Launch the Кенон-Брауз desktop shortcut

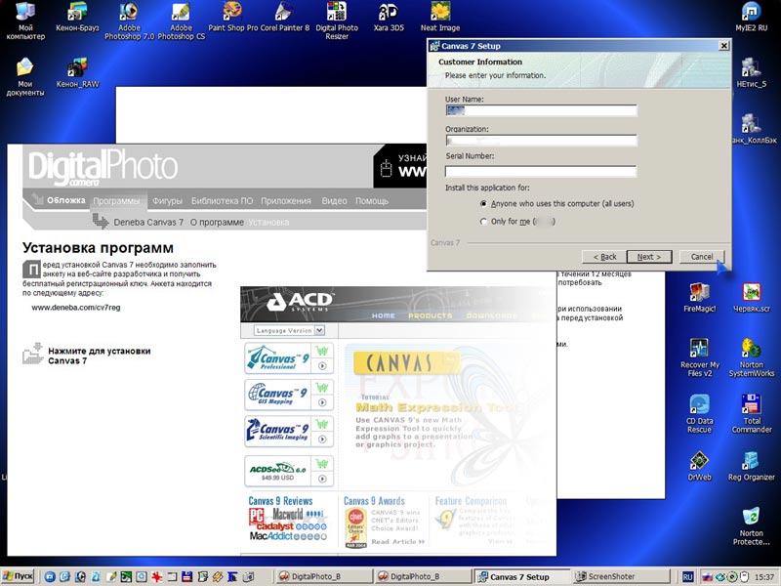click(77, 18)
